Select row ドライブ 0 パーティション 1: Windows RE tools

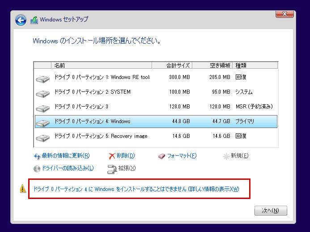click(x=156, y=77)
